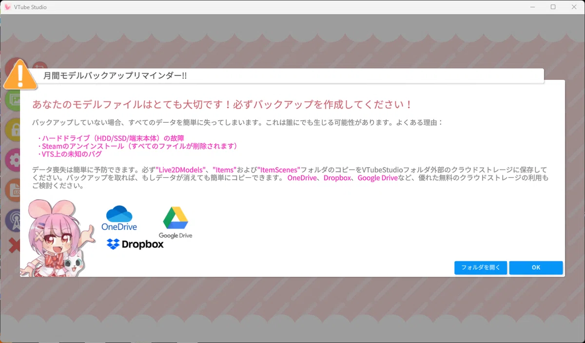This screenshot has height=343, width=585.
Task: Click the sentence beginning バックアップしていない場合
Action: (237, 122)
